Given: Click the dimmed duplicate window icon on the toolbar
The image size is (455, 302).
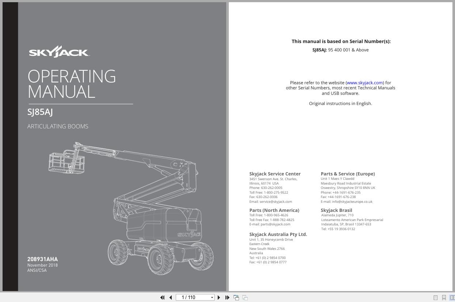Looking at the screenshot, I should pos(245,297).
